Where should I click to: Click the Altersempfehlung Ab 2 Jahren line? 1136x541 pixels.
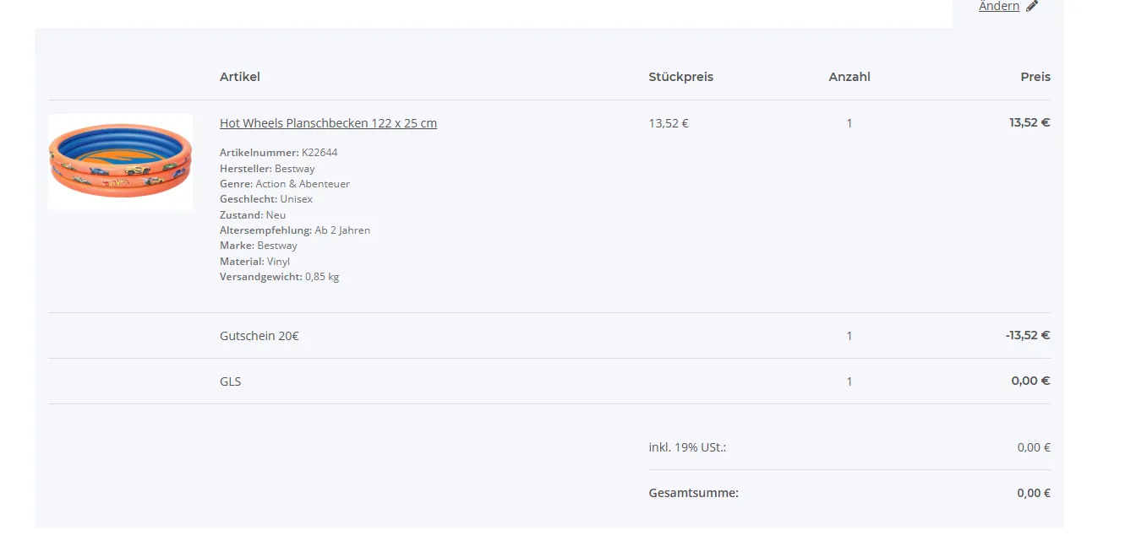tap(294, 230)
